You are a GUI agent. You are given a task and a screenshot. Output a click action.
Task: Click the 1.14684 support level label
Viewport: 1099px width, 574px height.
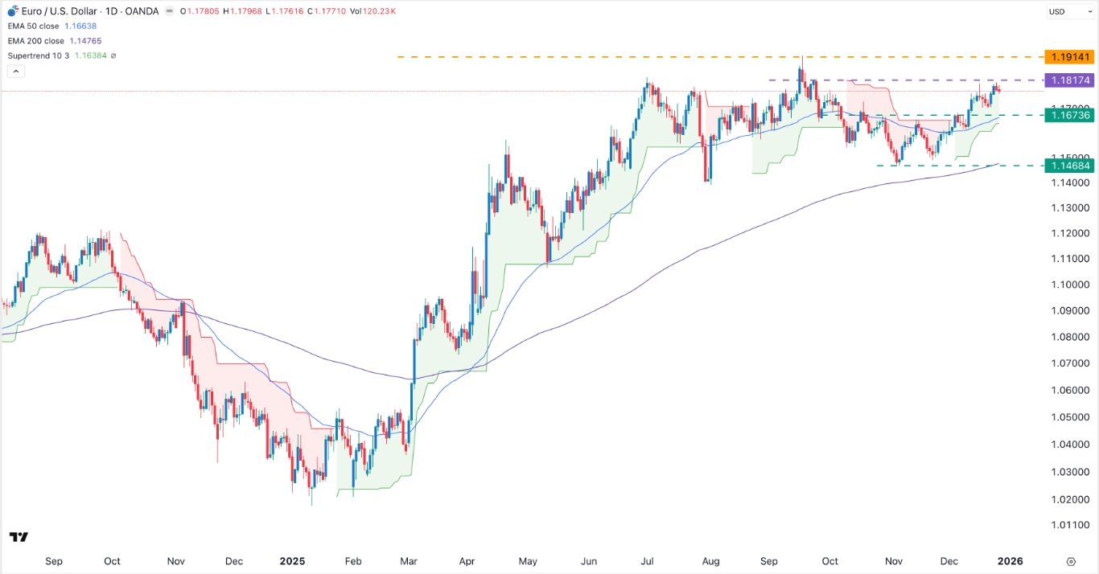[1070, 166]
